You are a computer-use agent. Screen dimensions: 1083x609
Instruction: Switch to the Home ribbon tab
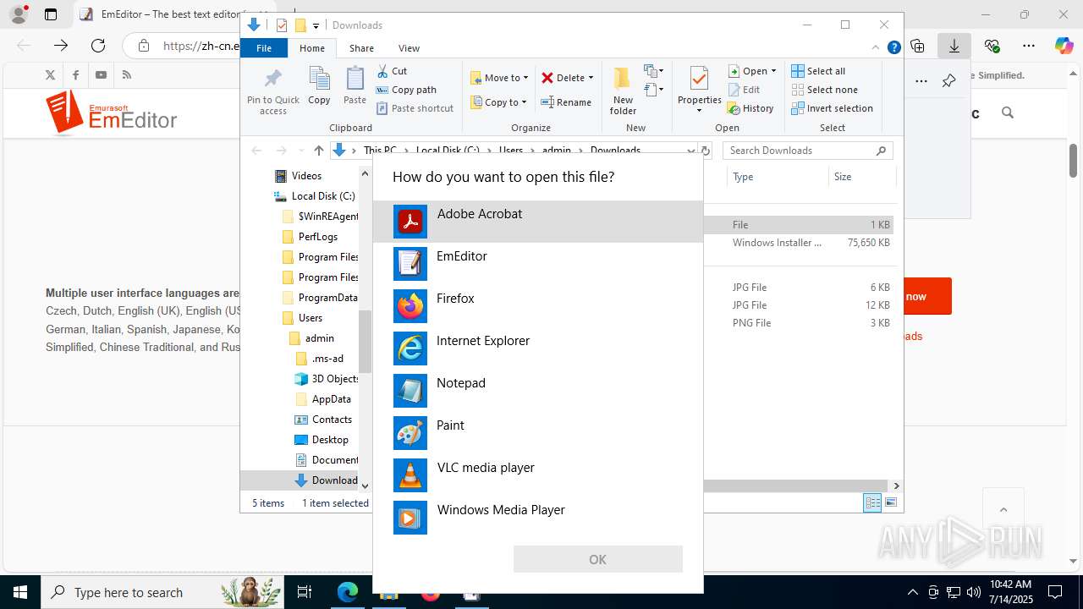pyautogui.click(x=312, y=48)
